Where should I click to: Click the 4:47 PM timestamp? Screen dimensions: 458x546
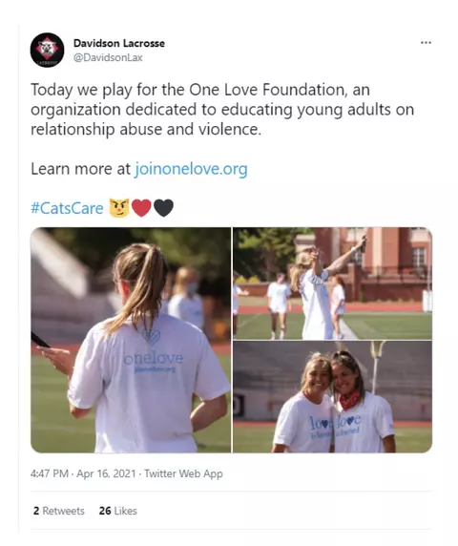click(49, 473)
